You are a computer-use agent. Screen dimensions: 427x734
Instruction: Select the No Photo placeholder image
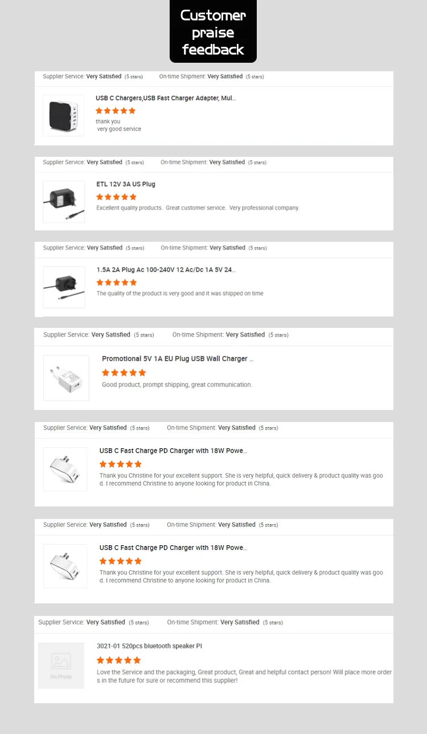pos(61,666)
